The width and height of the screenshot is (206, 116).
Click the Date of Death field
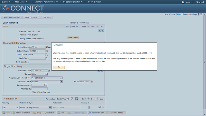[x=37, y=51]
